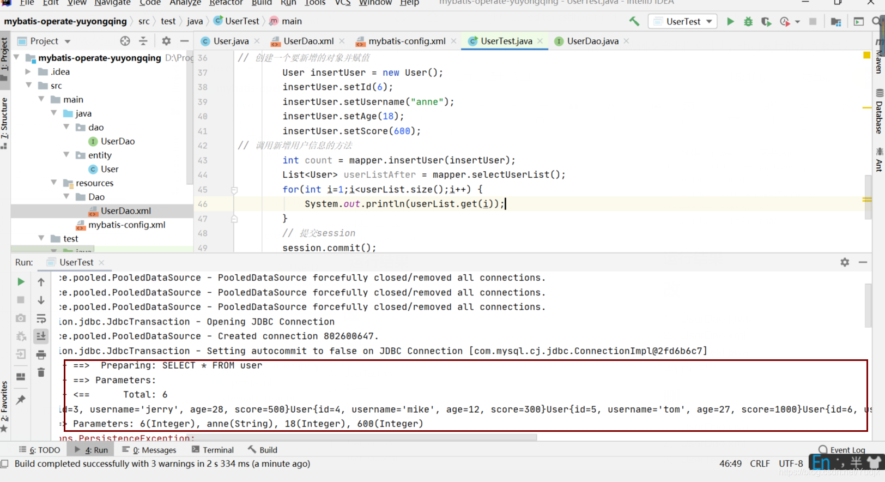
Task: Click the camera dump threads icon
Action: [21, 318]
